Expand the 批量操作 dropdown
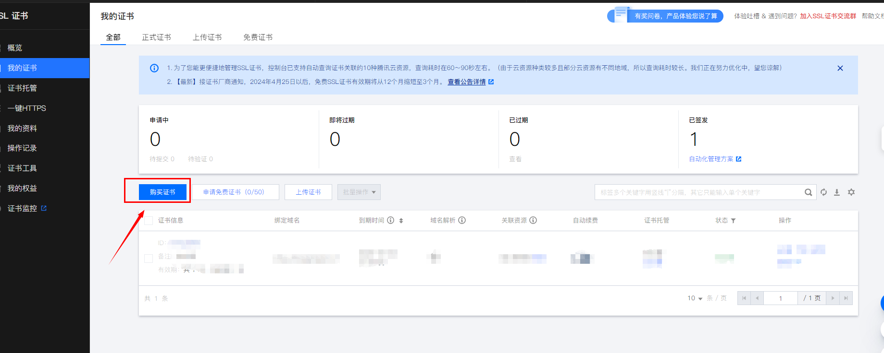Viewport: 884px width, 353px height. coord(359,192)
